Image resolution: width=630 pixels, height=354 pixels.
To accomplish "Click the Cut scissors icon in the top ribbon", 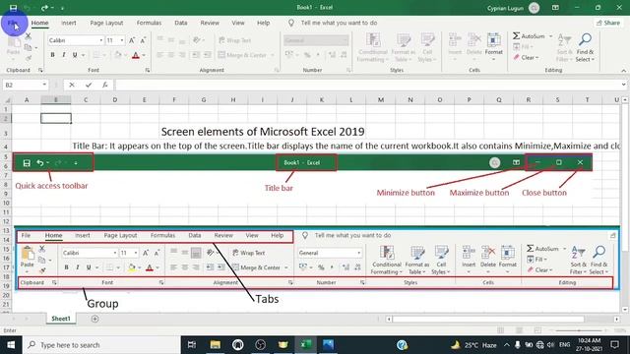I will (29, 36).
